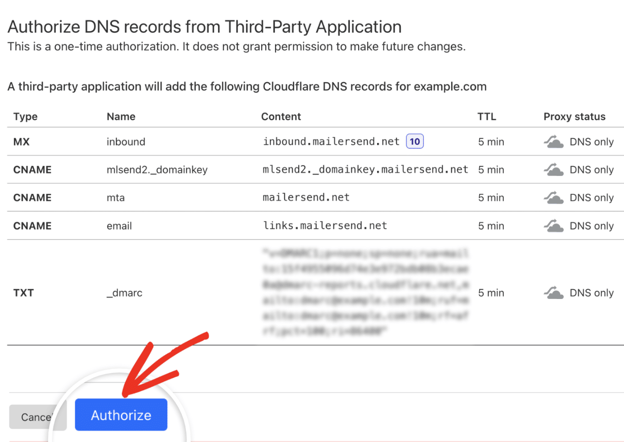
Task: Select the name cell 'mta'
Action: 115,198
